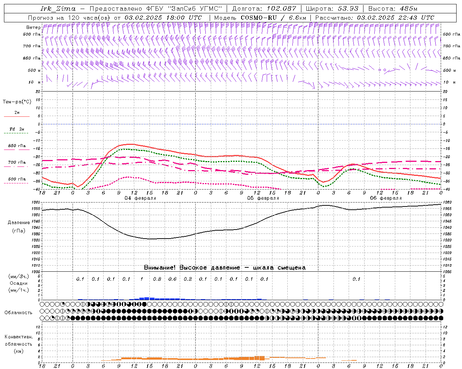Select the "Осадки" precipitation label

pos(19,283)
